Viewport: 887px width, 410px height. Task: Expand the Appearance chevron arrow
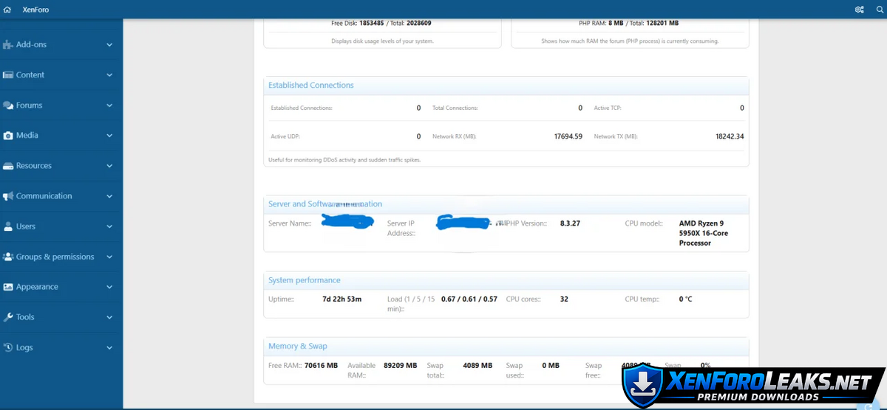[x=109, y=287]
